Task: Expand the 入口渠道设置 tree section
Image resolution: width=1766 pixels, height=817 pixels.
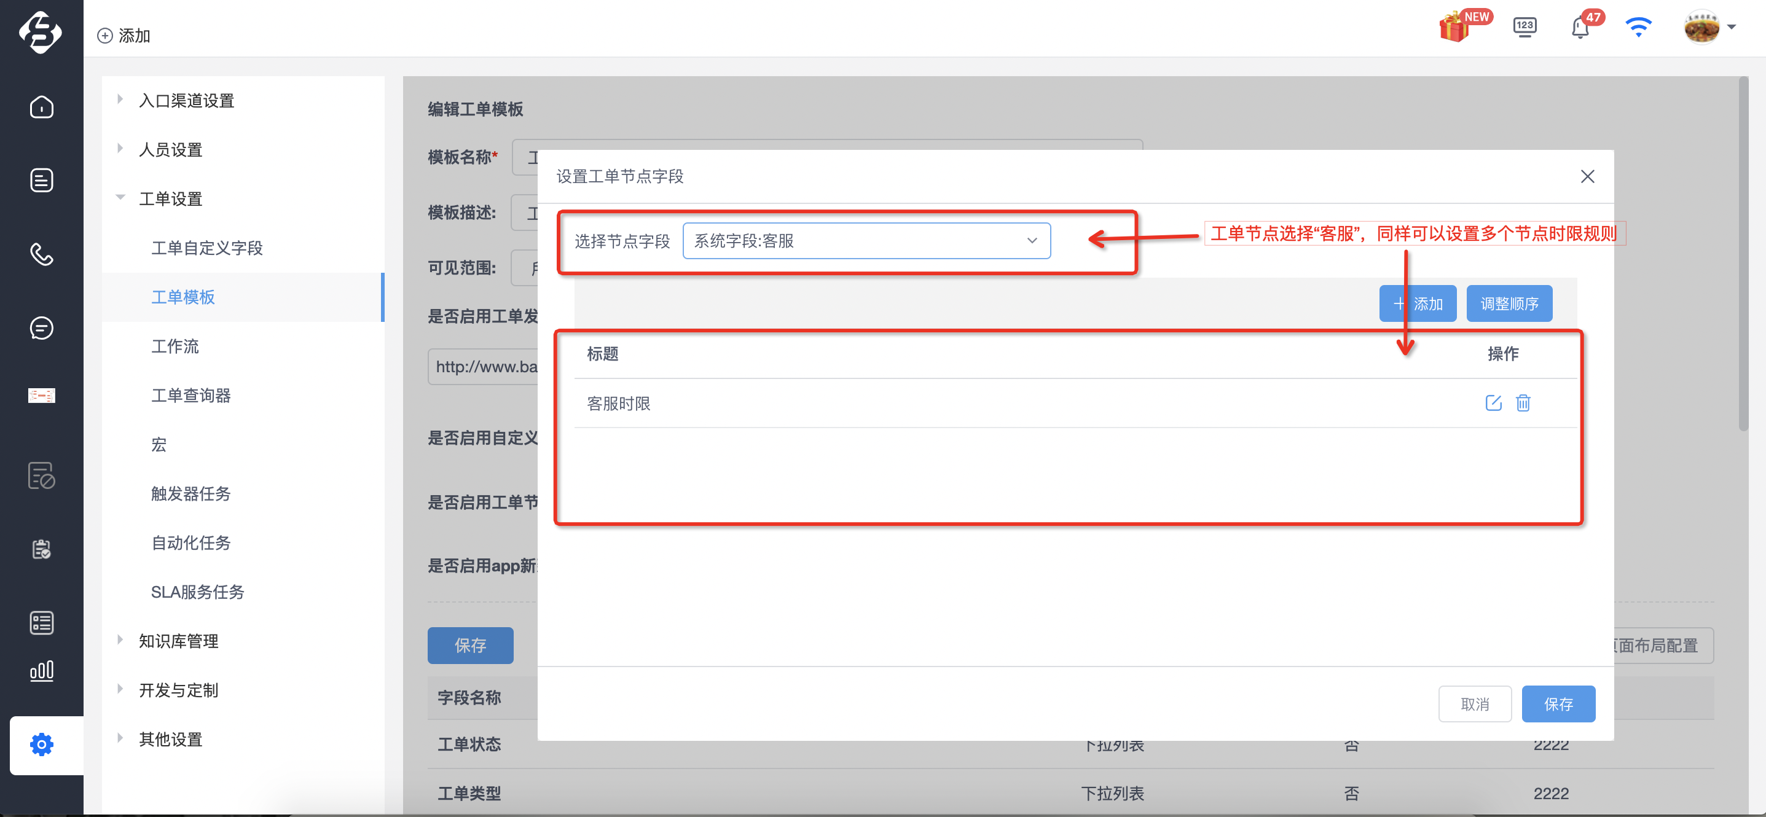Action: (120, 100)
